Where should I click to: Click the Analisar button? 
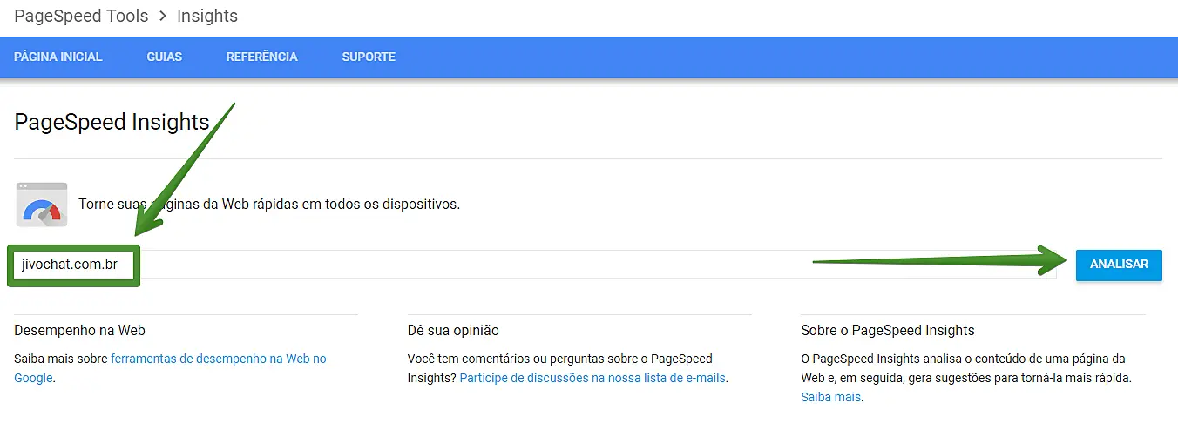1119,264
